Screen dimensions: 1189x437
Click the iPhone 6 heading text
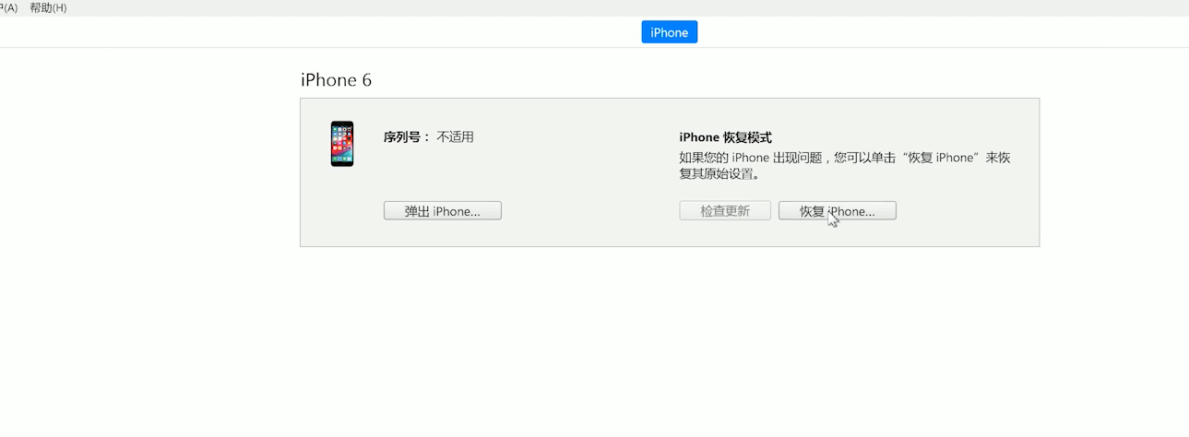pyautogui.click(x=337, y=80)
